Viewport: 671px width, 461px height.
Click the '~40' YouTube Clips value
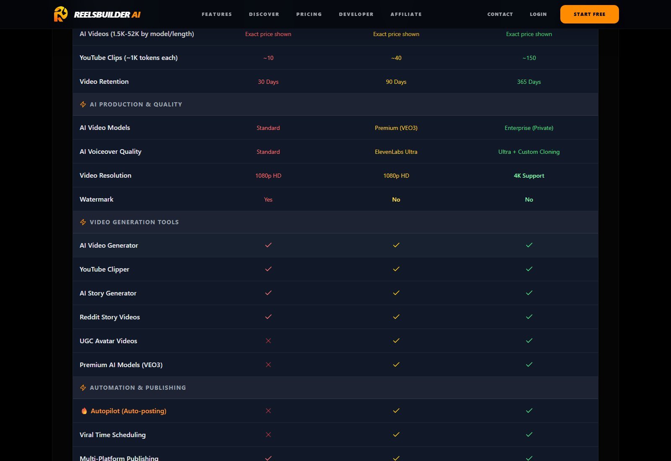396,58
